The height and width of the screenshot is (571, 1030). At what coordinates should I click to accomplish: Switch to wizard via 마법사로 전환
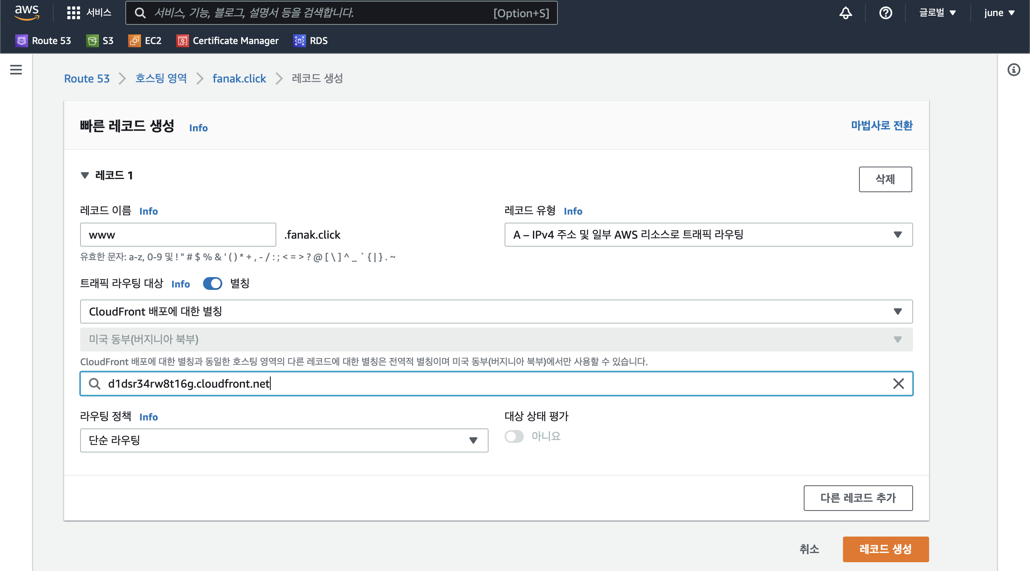click(881, 126)
